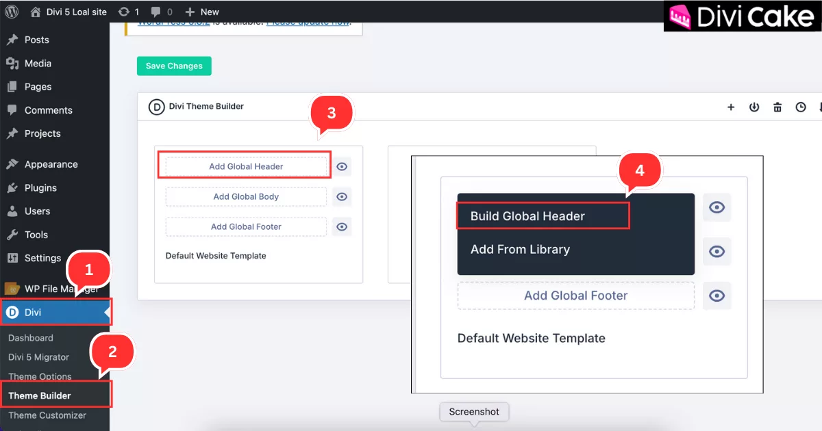Add a new template with plus icon
Screen dimensions: 822x431
coord(731,107)
